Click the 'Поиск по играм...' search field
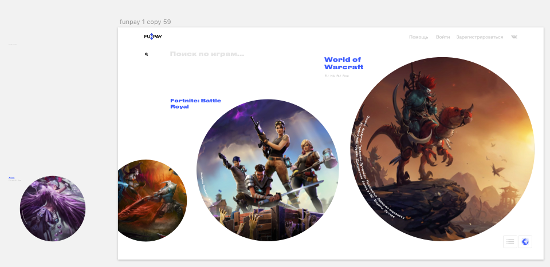This screenshot has width=550, height=267. coord(207,54)
